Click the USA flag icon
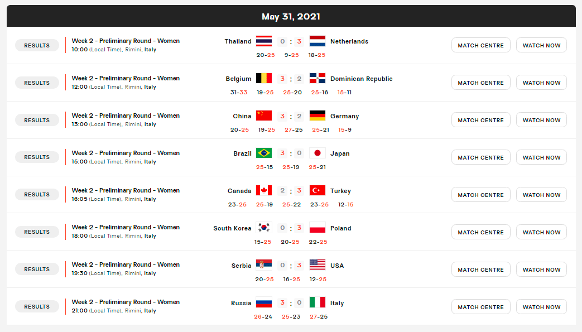 (x=318, y=265)
